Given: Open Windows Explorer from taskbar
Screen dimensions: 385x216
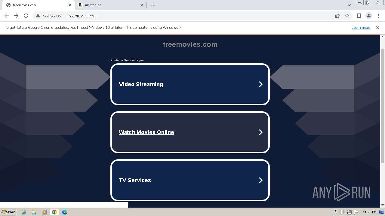Looking at the screenshot, I should tap(34, 212).
